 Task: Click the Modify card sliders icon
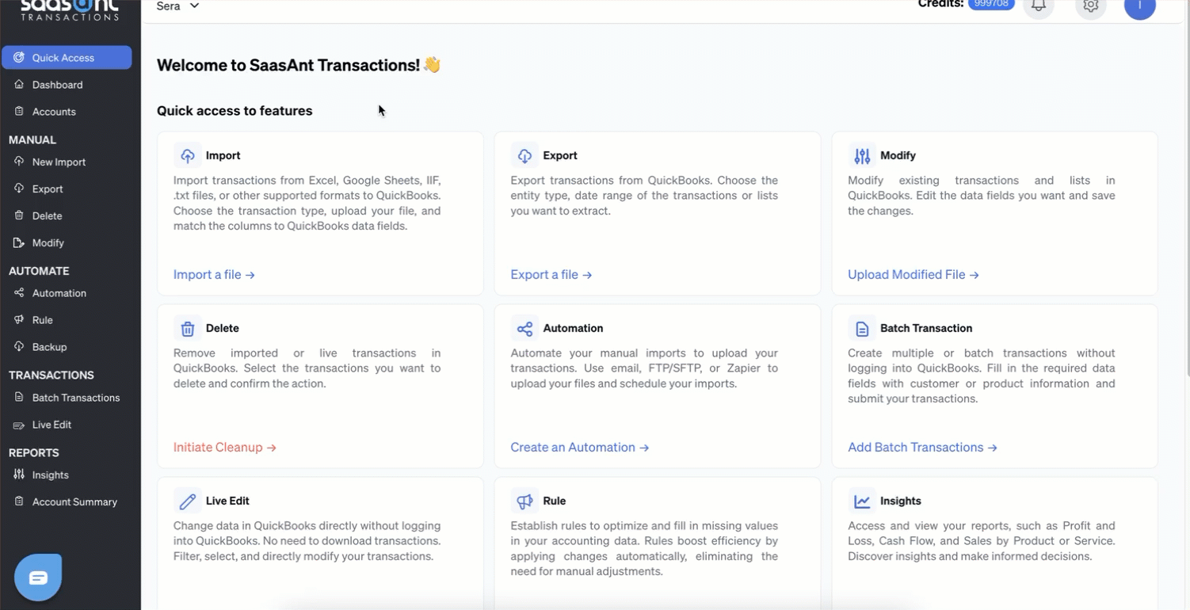click(862, 155)
